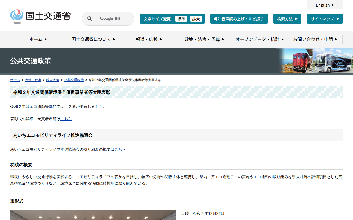Open 政策・法令・予算 menu

coord(204,39)
